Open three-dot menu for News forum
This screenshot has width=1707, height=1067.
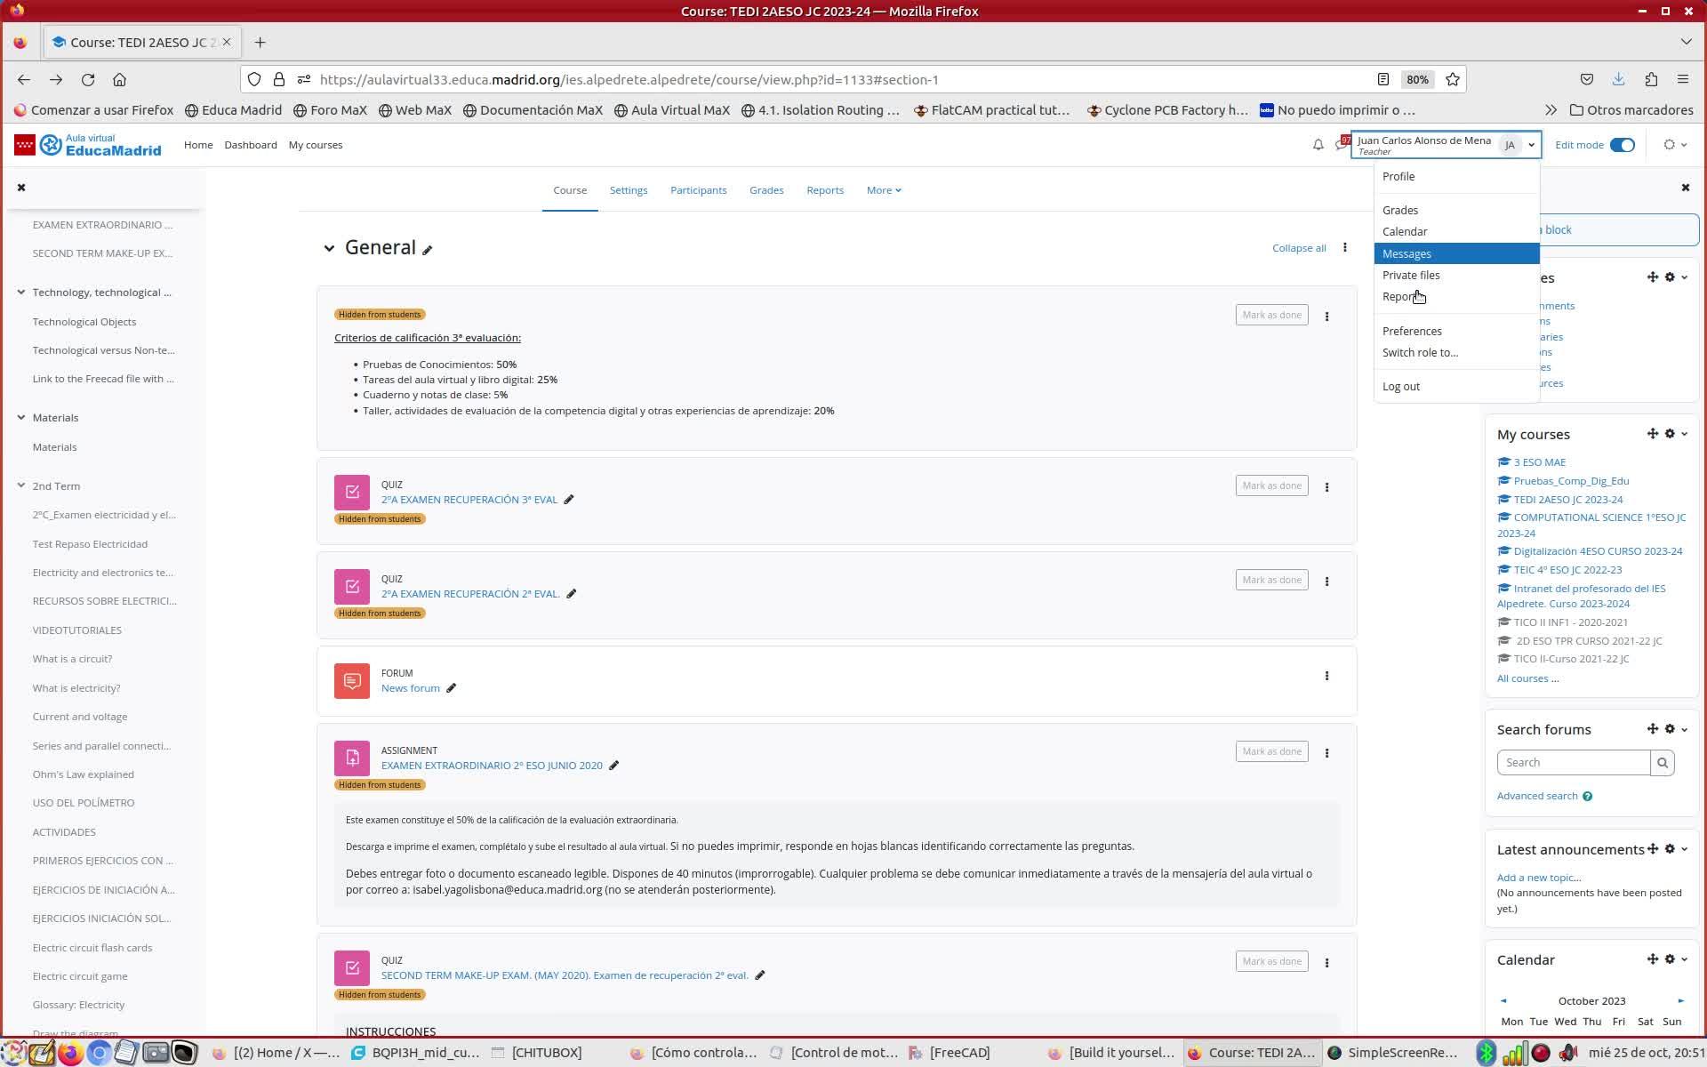pos(1326,676)
